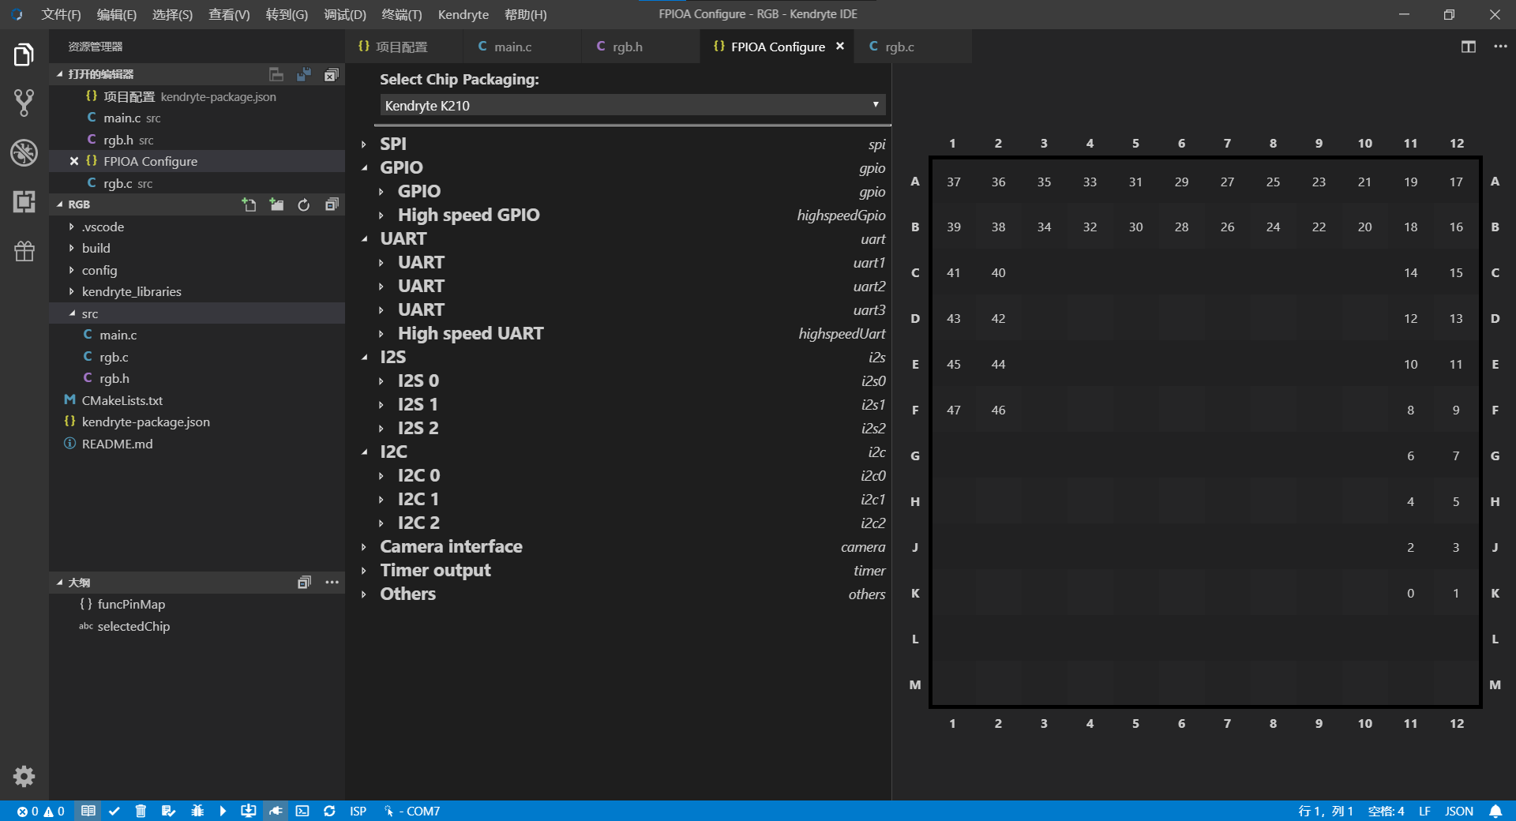1516x821 pixels.
Task: Click the download-to-device flash icon in the status bar
Action: pyautogui.click(x=249, y=811)
